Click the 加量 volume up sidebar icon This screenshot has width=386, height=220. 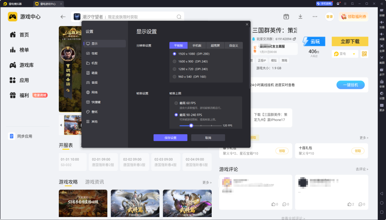[382, 24]
